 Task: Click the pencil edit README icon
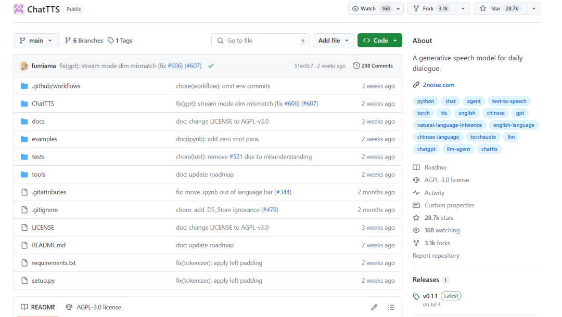374,307
